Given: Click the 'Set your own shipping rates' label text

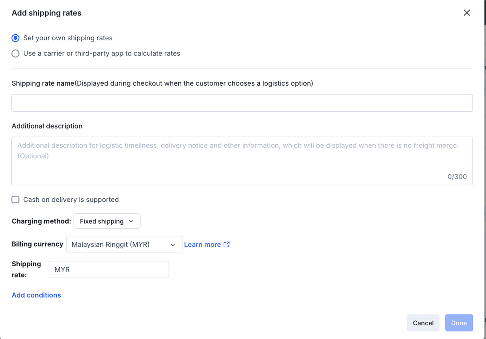Looking at the screenshot, I should [68, 38].
